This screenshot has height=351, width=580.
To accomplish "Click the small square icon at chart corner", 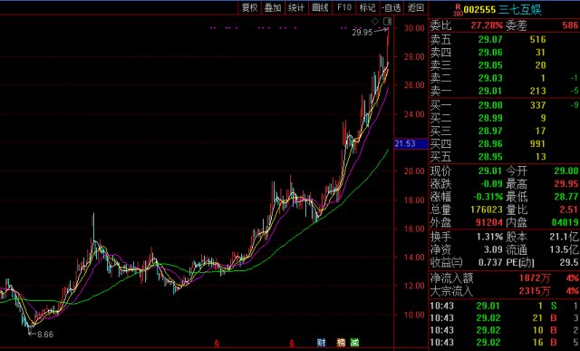I will pyautogui.click(x=387, y=21).
